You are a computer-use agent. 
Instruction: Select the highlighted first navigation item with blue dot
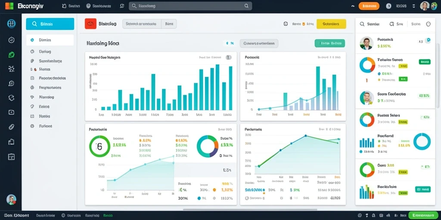(x=50, y=40)
